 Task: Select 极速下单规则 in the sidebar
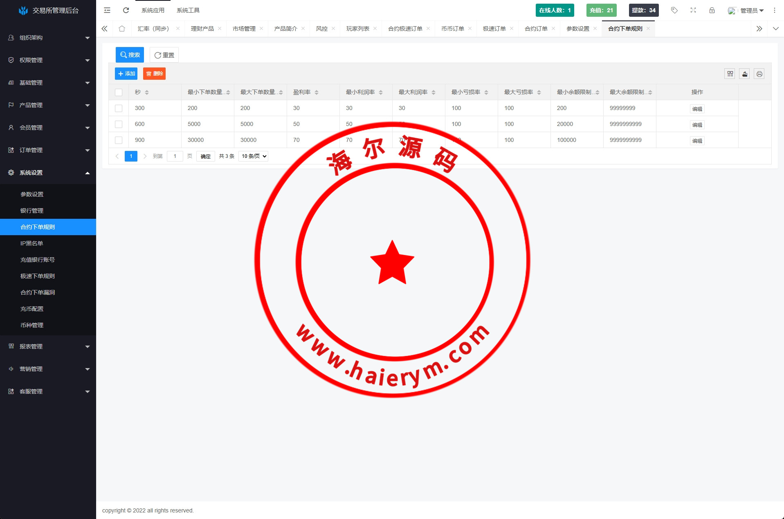pyautogui.click(x=38, y=276)
